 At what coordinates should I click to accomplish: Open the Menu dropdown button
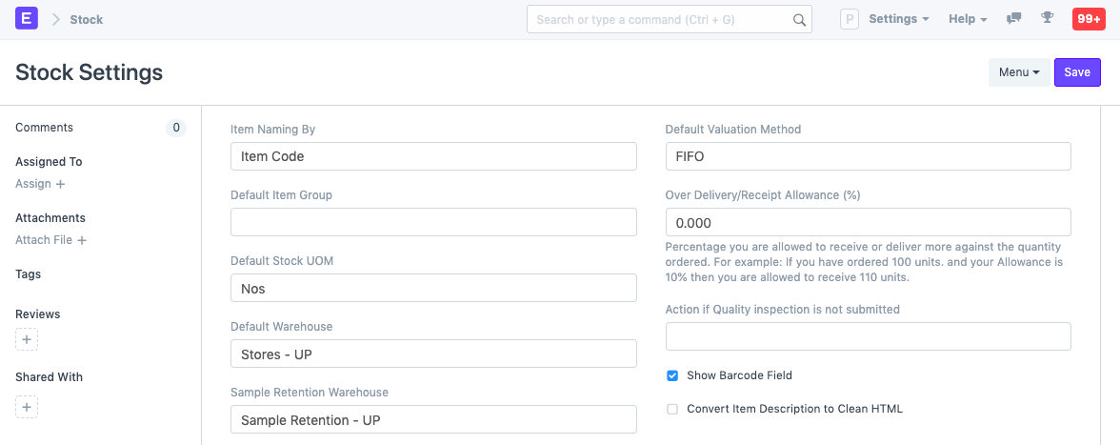pos(1019,72)
